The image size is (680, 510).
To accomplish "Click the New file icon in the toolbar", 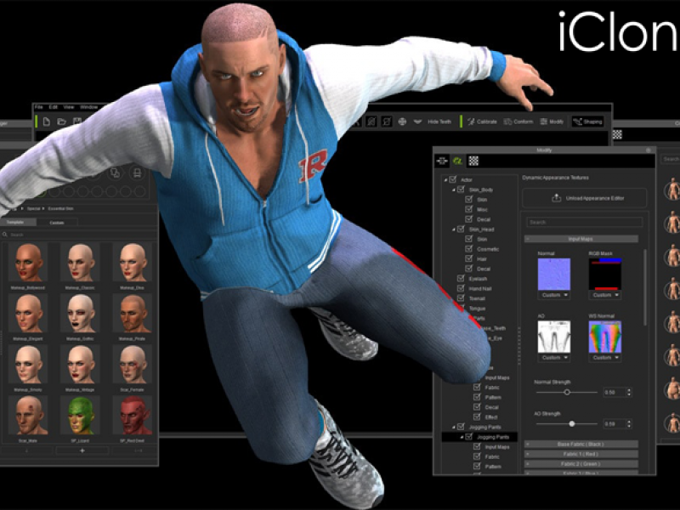I will [47, 122].
